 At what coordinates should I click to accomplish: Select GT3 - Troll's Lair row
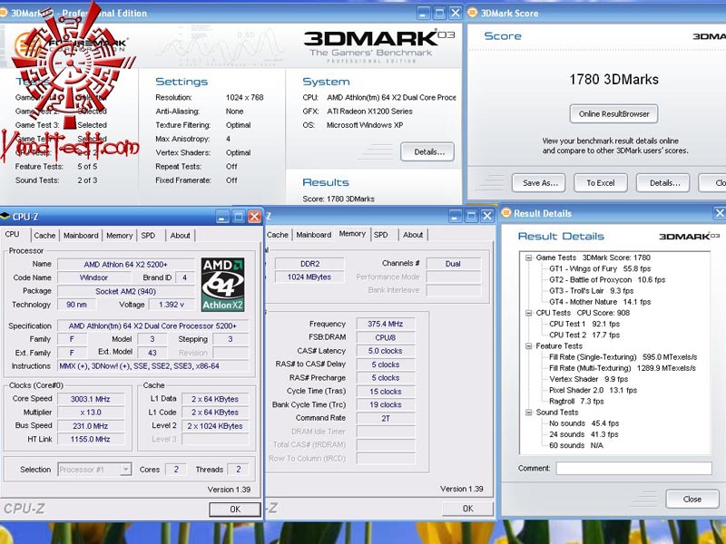tap(592, 291)
